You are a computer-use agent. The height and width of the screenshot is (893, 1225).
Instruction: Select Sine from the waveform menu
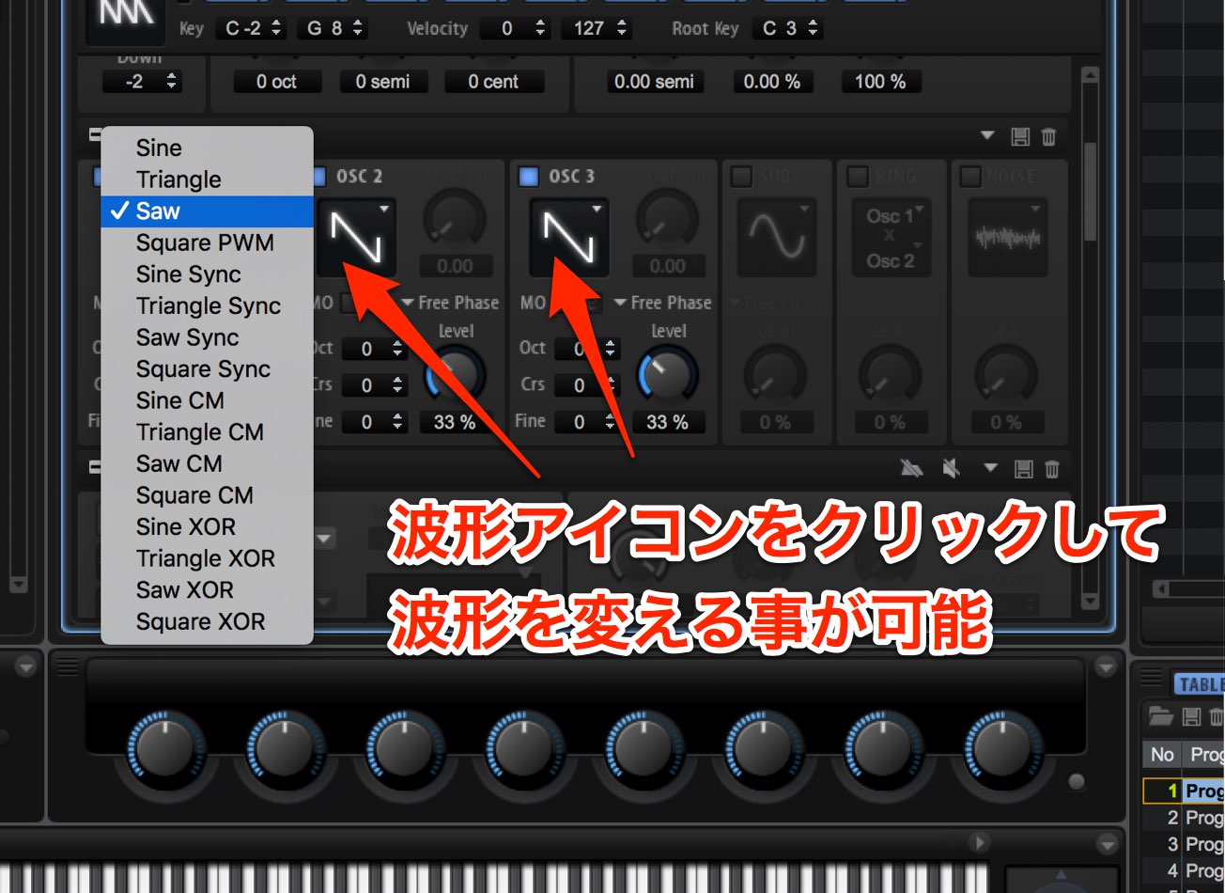[x=207, y=148]
